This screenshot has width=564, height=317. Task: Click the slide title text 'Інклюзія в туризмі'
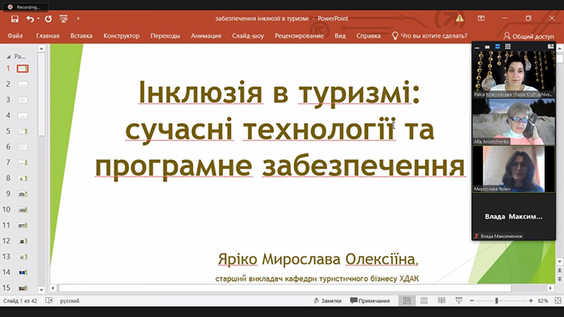(x=279, y=92)
